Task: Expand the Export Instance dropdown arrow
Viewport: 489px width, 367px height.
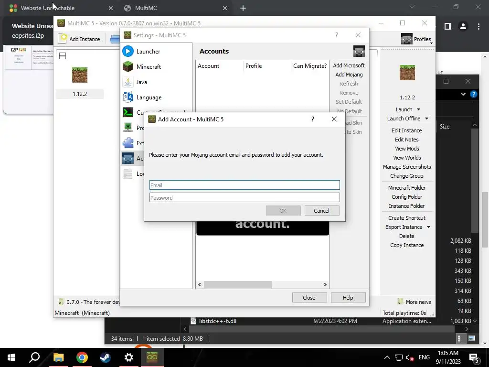Action: (428, 227)
